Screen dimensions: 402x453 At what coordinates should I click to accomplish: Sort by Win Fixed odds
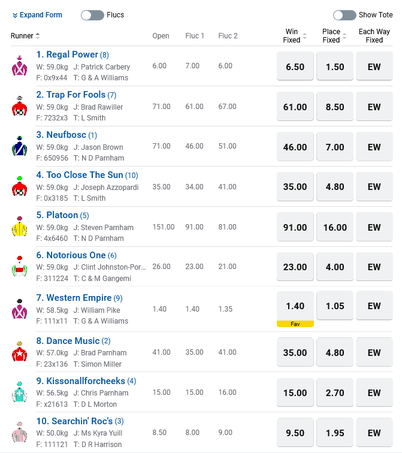coord(295,36)
